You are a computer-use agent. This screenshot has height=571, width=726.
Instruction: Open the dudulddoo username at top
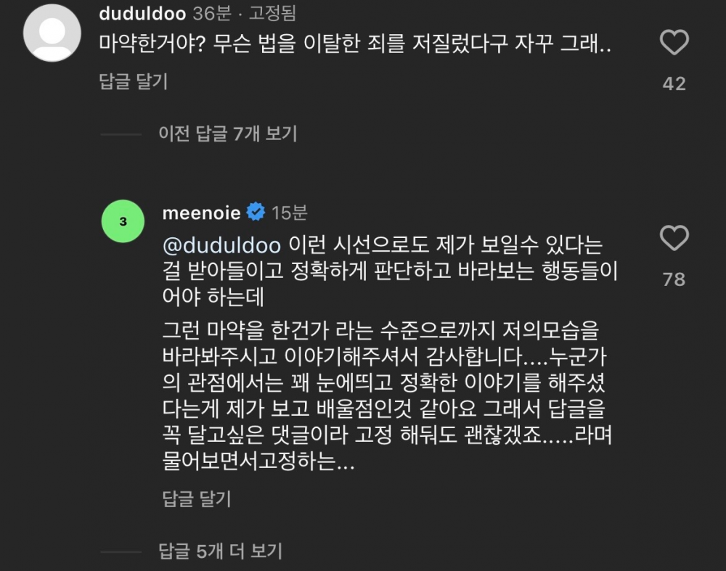[x=143, y=13]
